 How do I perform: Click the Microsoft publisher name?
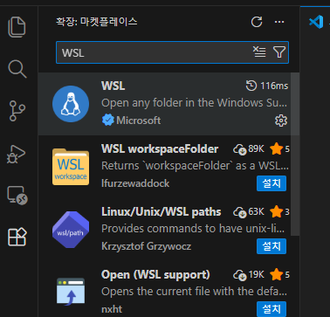coord(139,121)
